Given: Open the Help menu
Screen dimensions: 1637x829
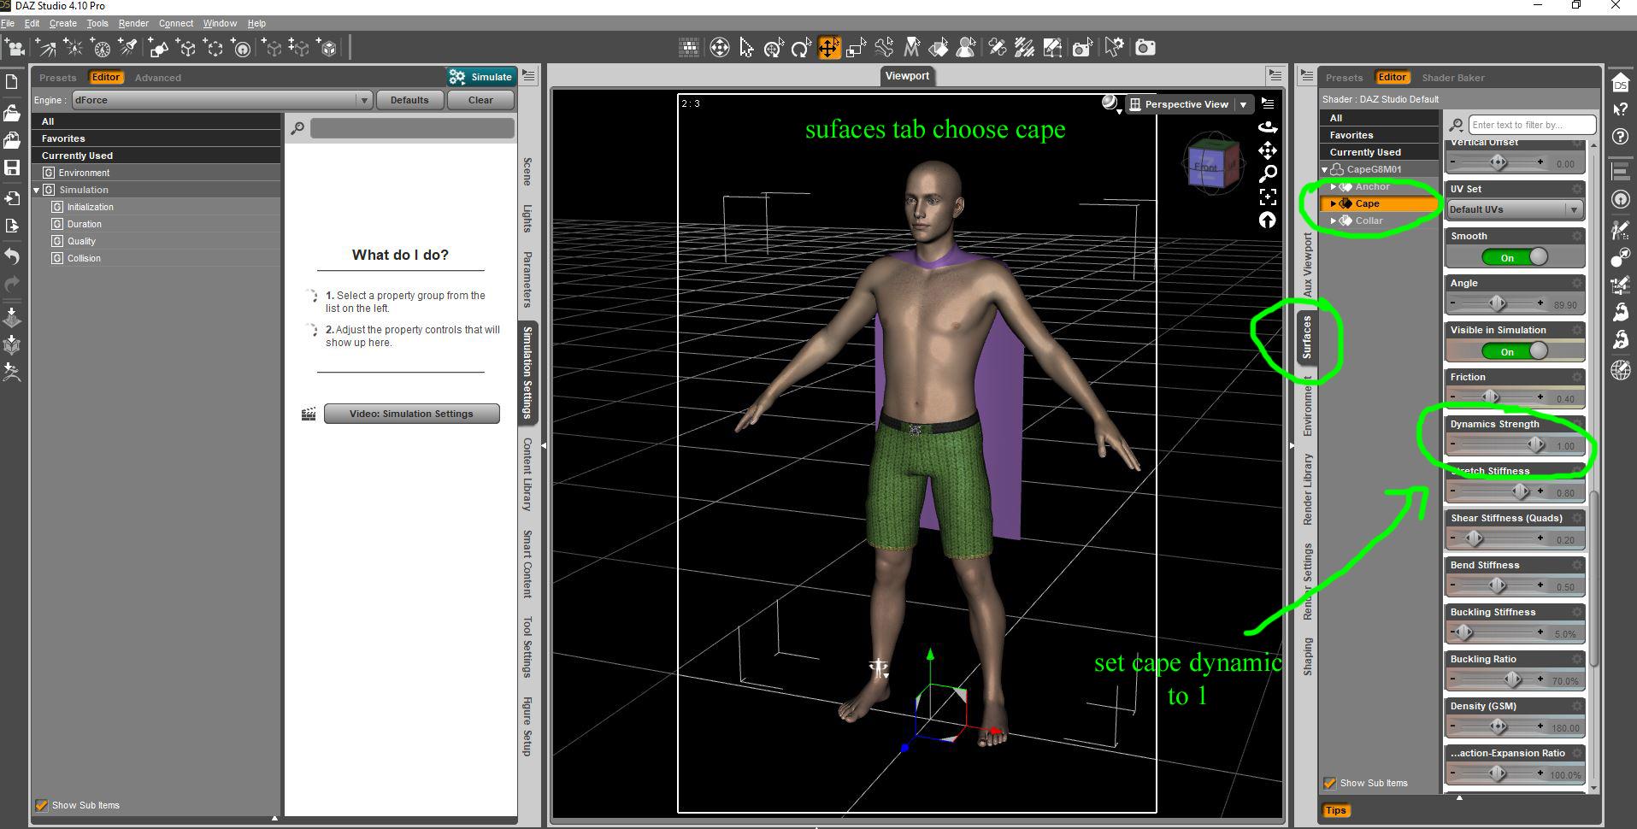Looking at the screenshot, I should (x=256, y=23).
